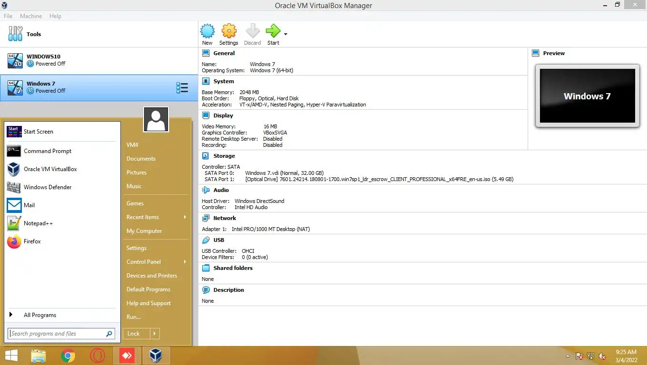The height and width of the screenshot is (365, 647).
Task: Click the Description section header
Action: [x=229, y=290]
